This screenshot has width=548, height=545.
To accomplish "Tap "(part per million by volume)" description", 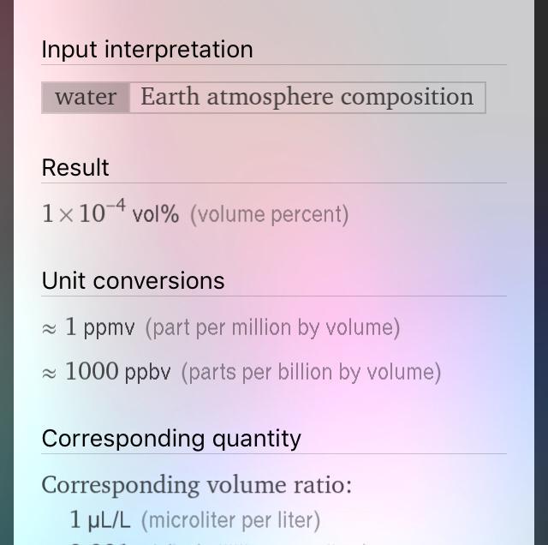I will [x=272, y=327].
